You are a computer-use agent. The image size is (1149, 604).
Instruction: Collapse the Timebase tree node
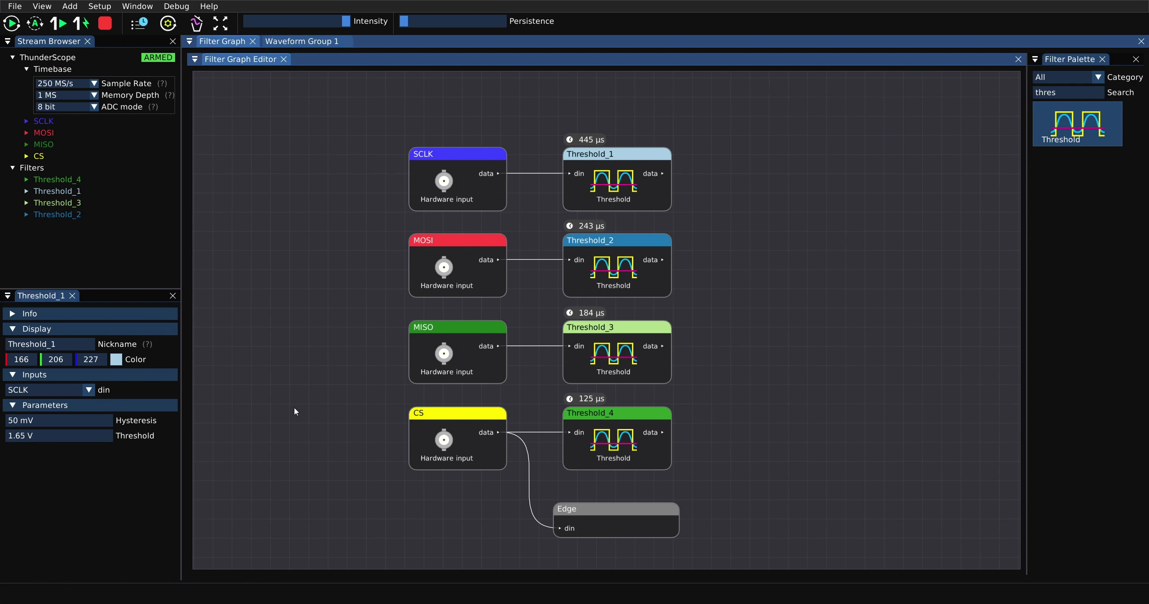tap(26, 69)
